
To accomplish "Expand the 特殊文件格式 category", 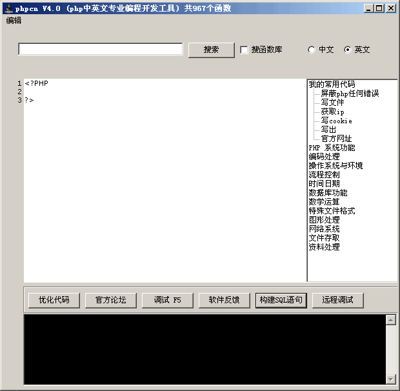I will pyautogui.click(x=332, y=211).
